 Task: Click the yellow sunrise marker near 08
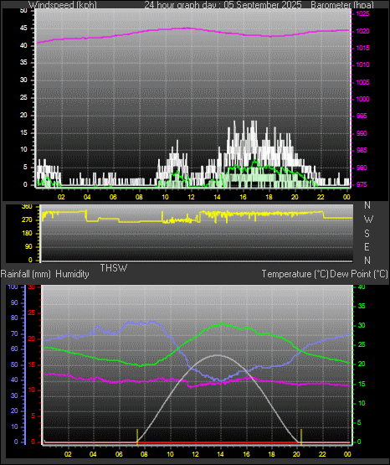pyautogui.click(x=137, y=437)
